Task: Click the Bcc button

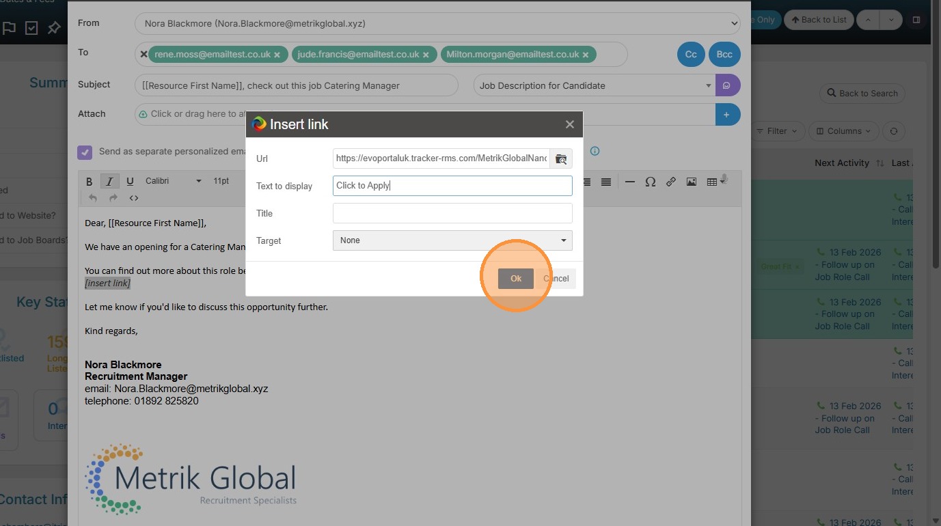Action: click(x=724, y=55)
